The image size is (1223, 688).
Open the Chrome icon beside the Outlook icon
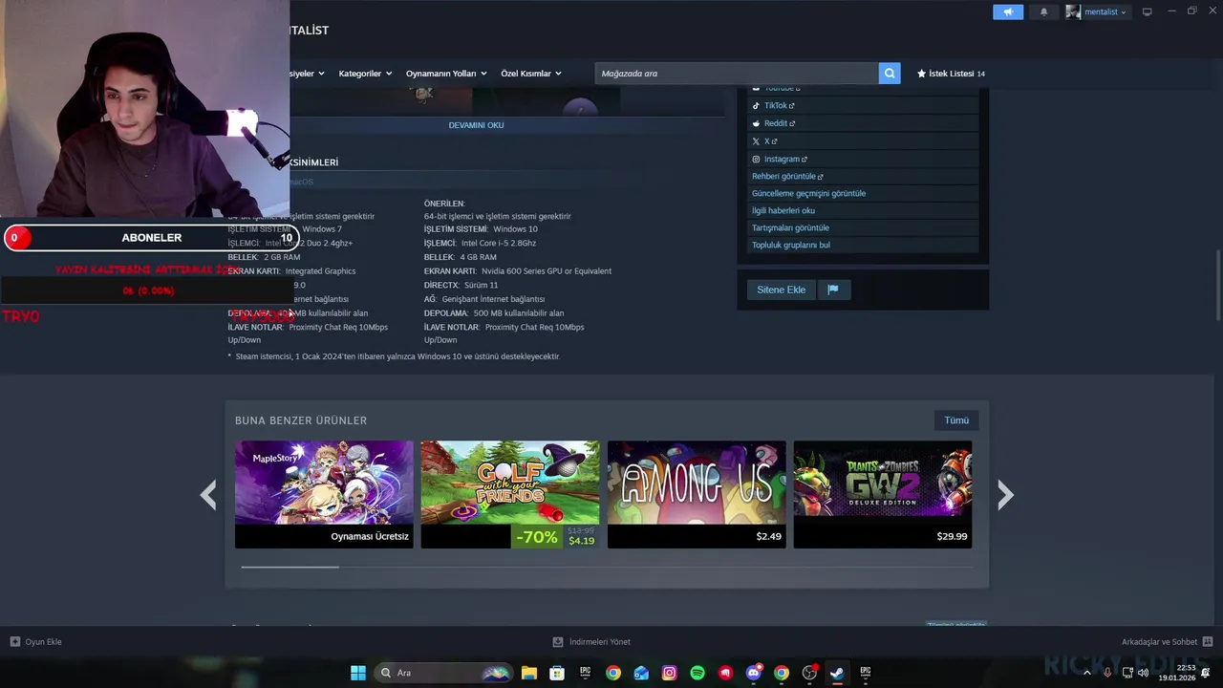click(613, 673)
